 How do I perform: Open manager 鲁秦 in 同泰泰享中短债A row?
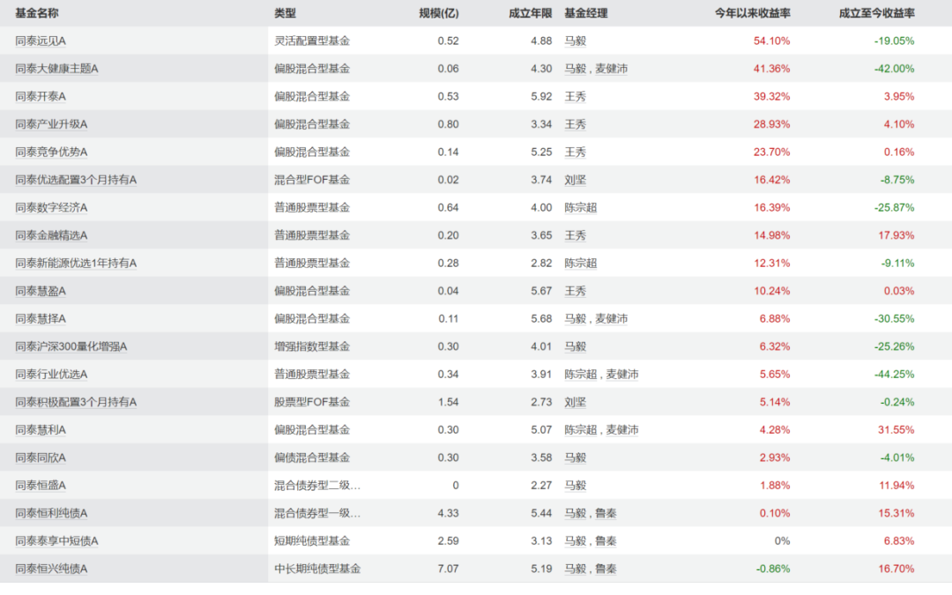606,541
